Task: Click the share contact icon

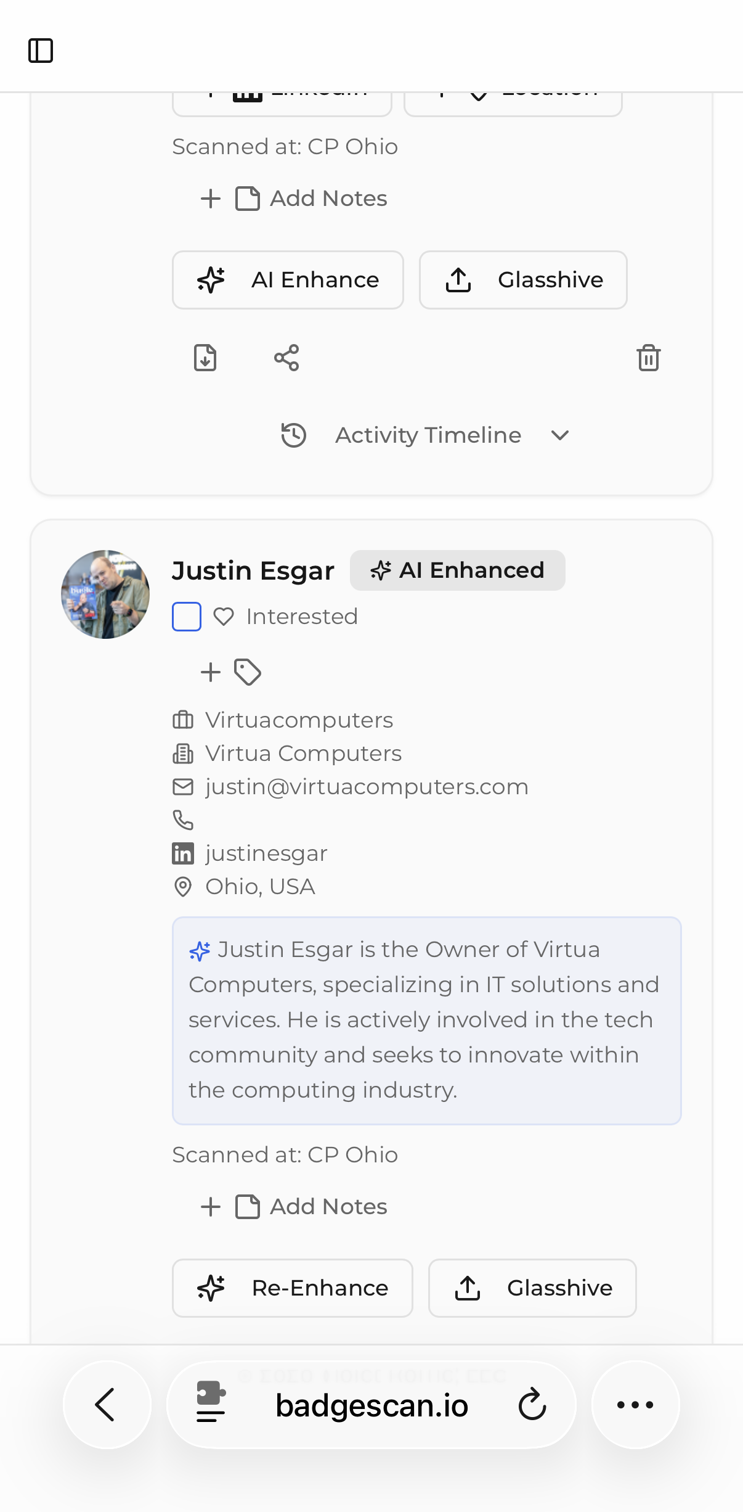Action: (286, 358)
